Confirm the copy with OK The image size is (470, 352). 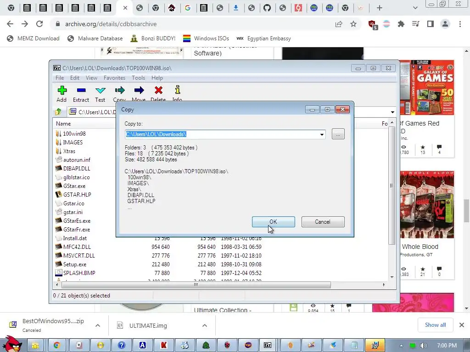[274, 222]
